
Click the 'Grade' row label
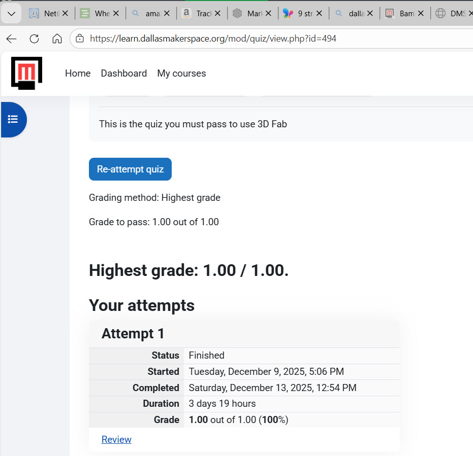click(x=167, y=420)
